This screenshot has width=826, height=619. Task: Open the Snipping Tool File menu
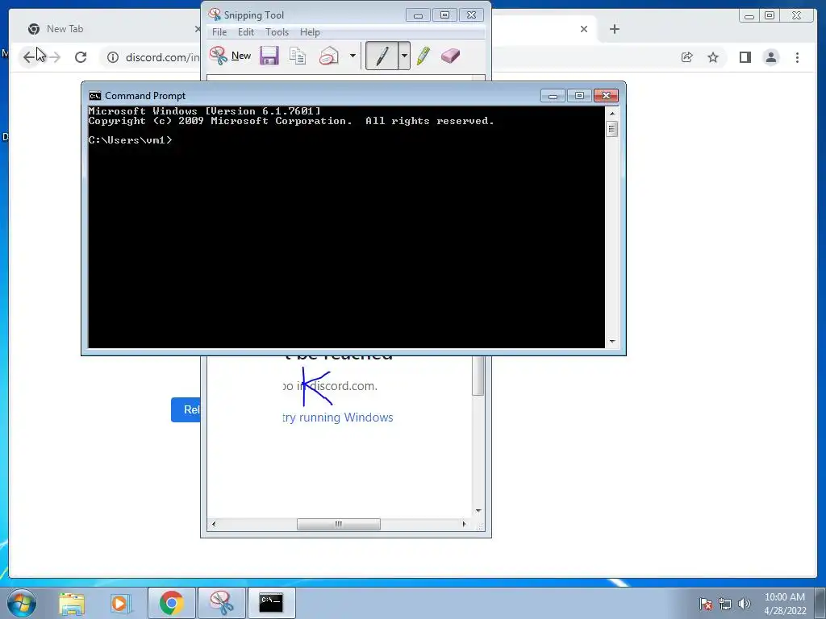coord(219,32)
